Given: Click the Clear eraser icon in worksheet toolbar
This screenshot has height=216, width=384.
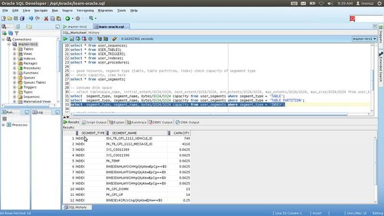Looking at the screenshot, I should tap(115, 38).
